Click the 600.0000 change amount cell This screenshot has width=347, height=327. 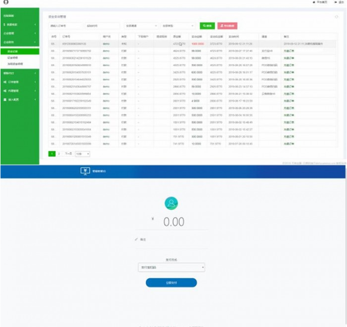(x=197, y=72)
